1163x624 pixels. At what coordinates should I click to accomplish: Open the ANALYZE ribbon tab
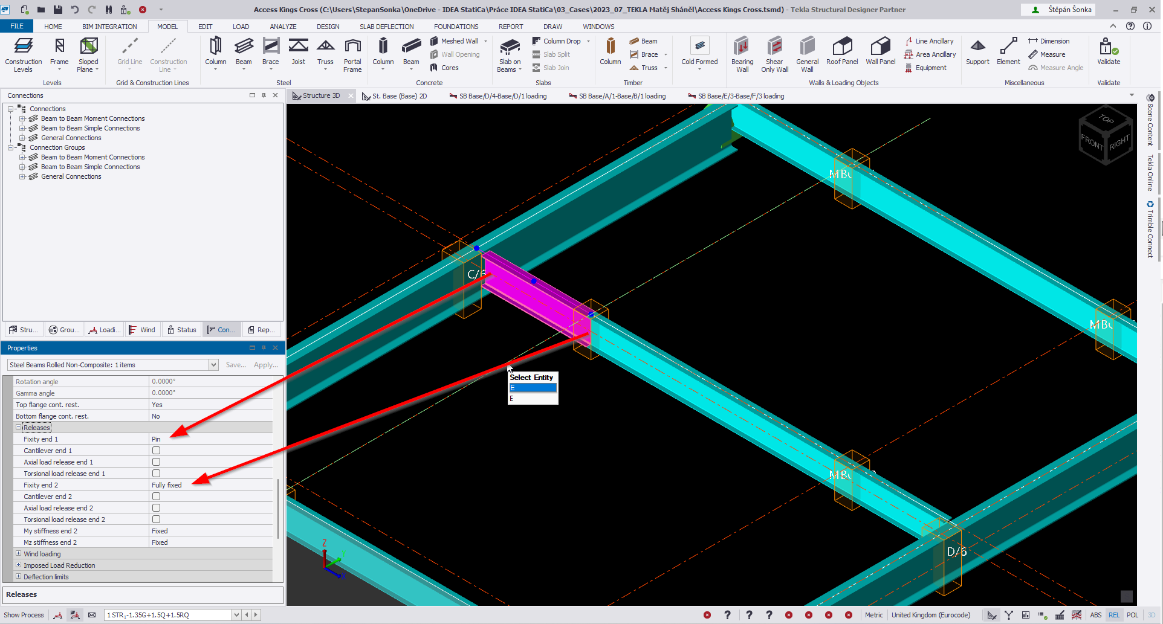tap(283, 27)
